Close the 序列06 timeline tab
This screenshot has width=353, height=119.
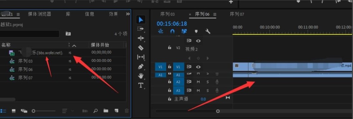coord(190,14)
